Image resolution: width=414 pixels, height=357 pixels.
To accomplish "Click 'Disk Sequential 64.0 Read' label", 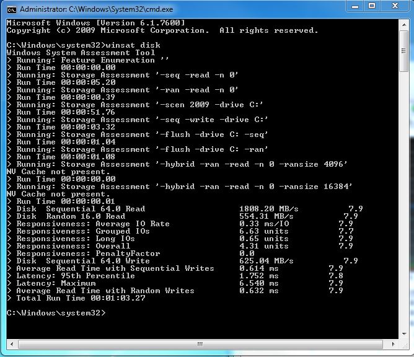I will click(x=81, y=209).
